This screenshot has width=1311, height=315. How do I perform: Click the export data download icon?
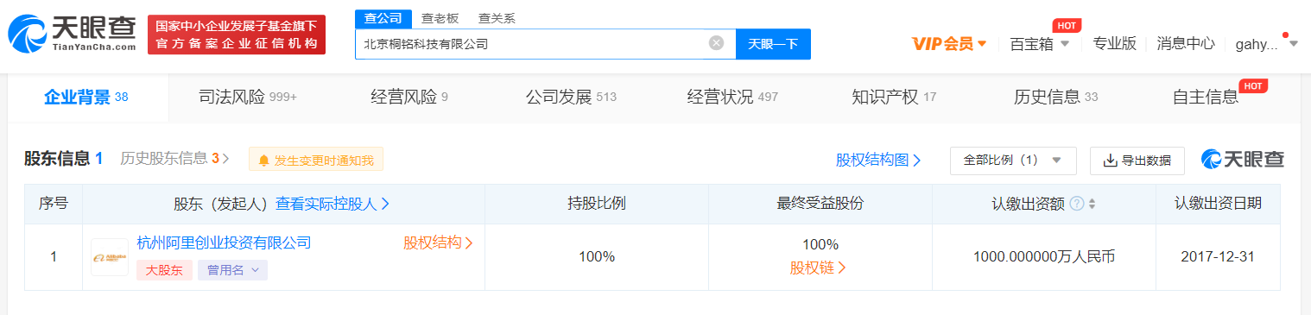pos(1111,161)
